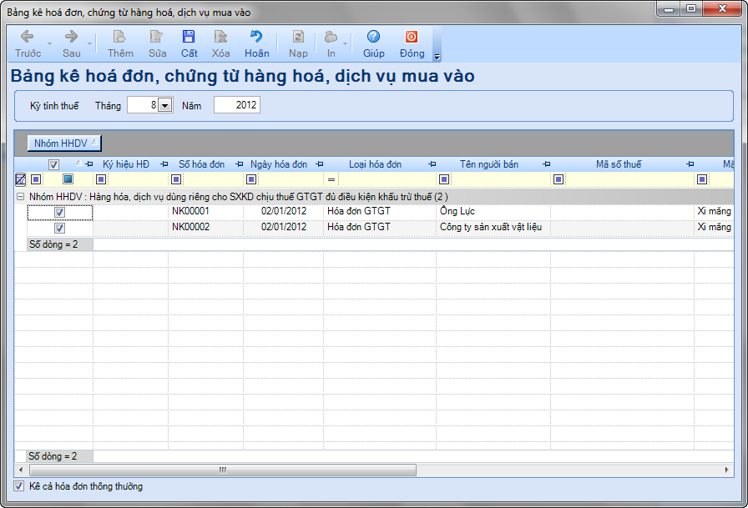
Task: Open the Sau dropdown arrow
Action: coord(89,44)
